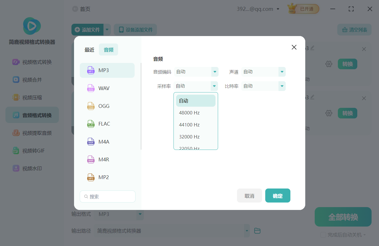This screenshot has width=379, height=246.
Task: Select the MP3 output format
Action: tap(107, 70)
